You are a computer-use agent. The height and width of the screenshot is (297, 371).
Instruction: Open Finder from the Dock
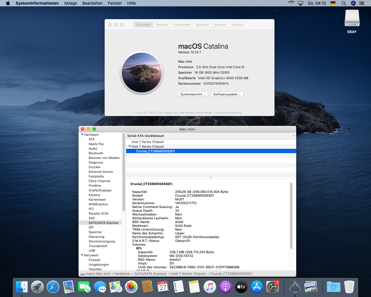coord(22,287)
